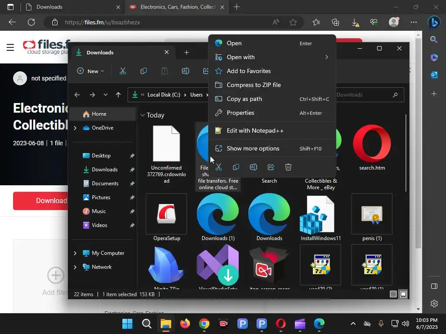Select Copy as path entry
Image resolution: width=446 pixels, height=334 pixels.
272,99
